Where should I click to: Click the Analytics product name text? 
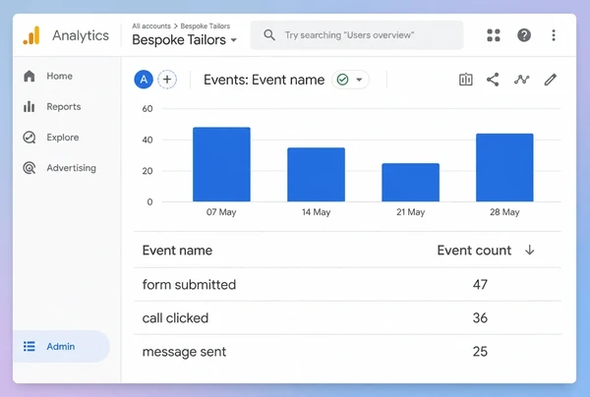81,35
